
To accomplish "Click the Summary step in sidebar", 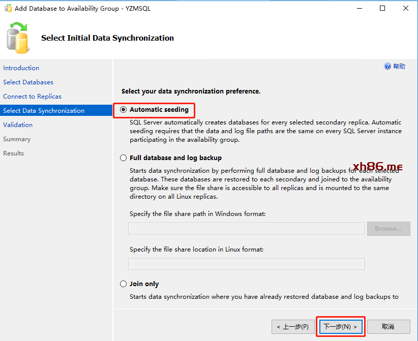I will click(17, 139).
